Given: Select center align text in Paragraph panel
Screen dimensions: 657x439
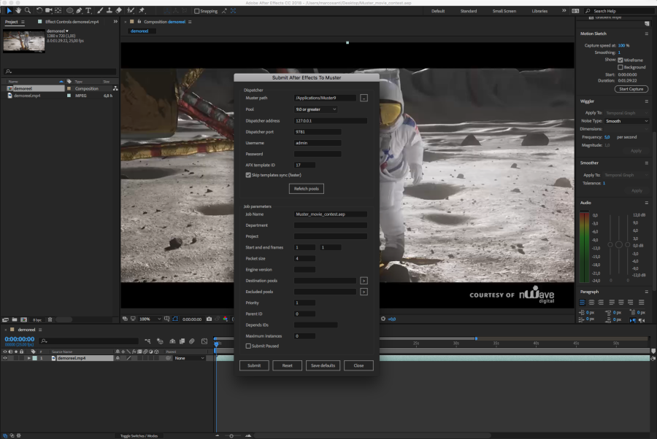Looking at the screenshot, I should tap(591, 303).
